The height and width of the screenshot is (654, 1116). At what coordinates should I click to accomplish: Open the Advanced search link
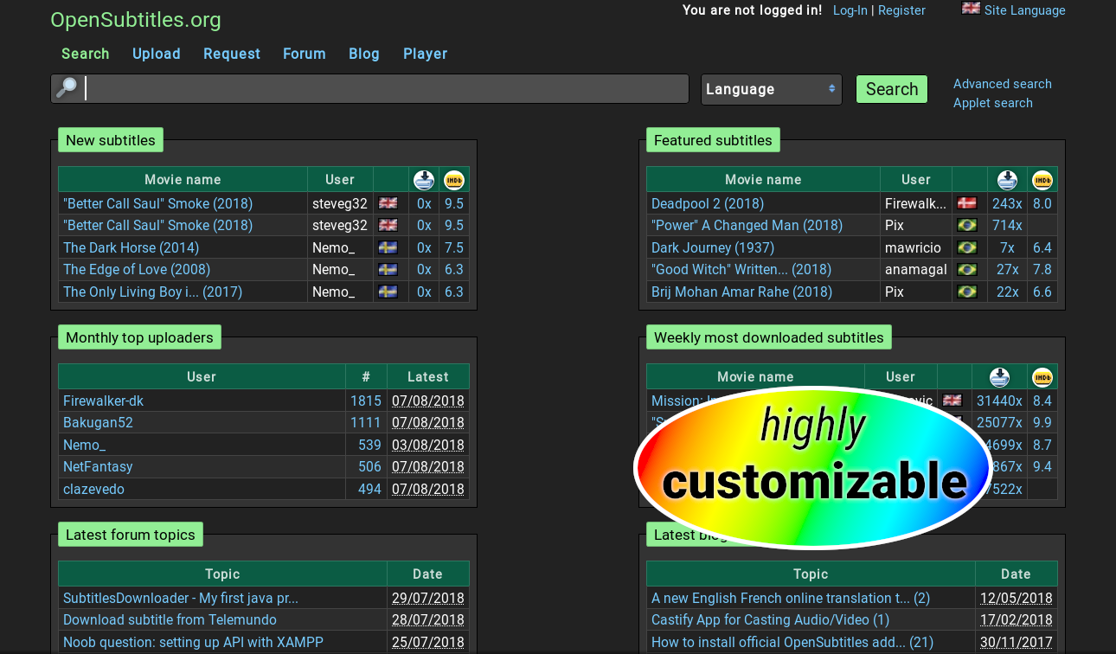pyautogui.click(x=1002, y=84)
